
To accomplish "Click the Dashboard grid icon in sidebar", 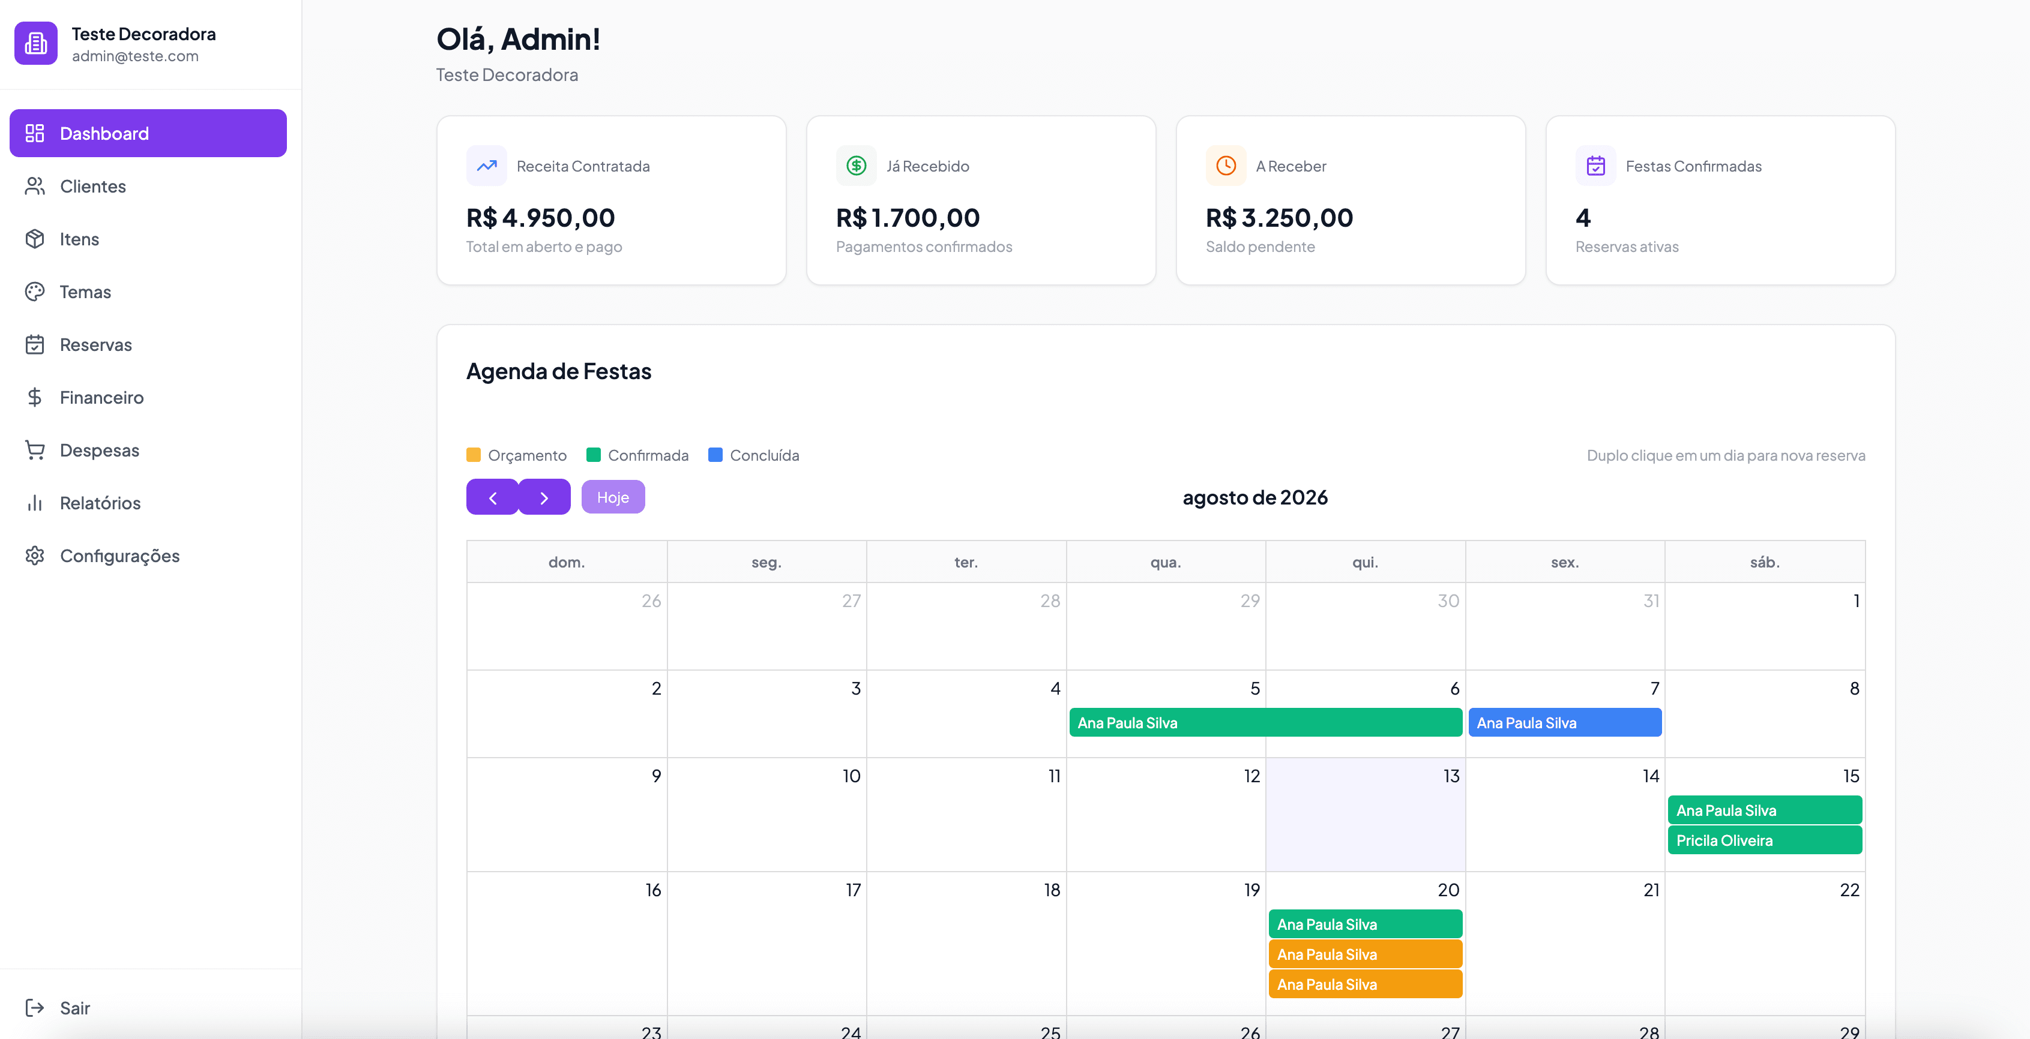I will (35, 133).
